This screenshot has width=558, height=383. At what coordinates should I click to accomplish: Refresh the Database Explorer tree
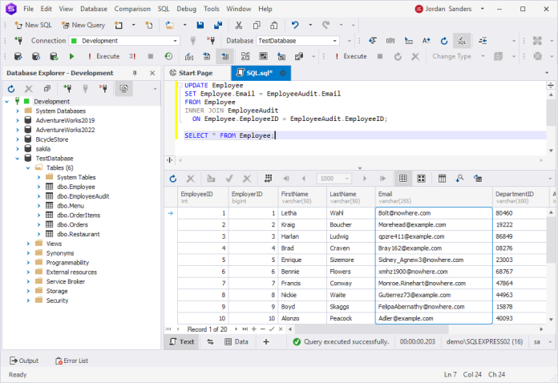[11, 89]
